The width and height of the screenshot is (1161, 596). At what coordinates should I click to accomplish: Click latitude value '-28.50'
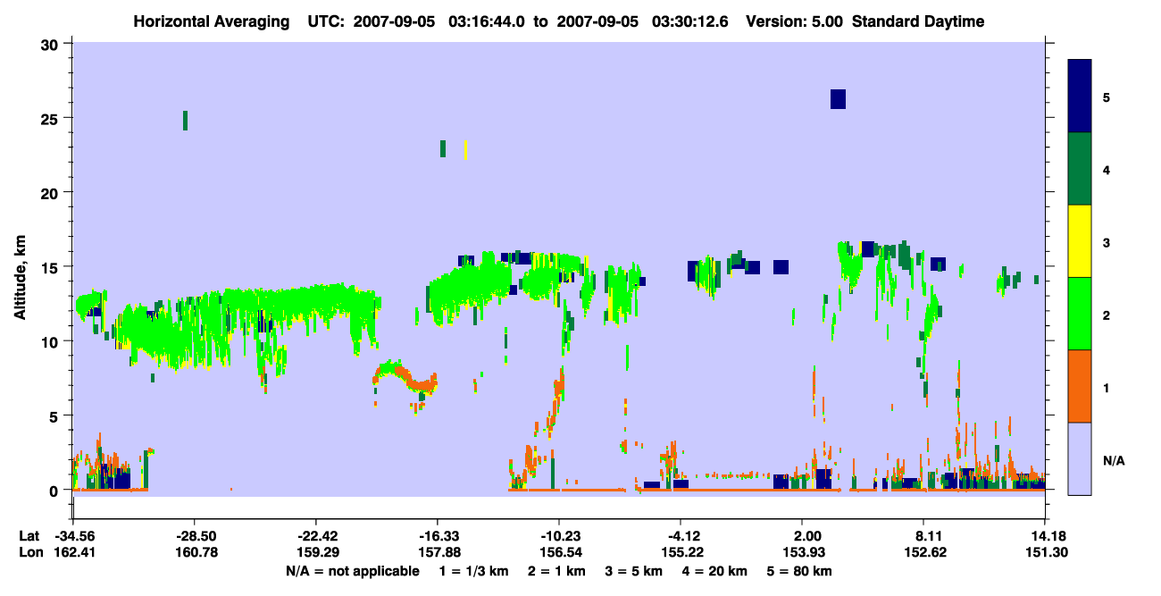tap(196, 536)
